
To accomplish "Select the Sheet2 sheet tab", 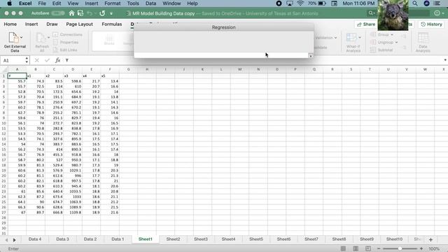I will pyautogui.click(x=173, y=239).
